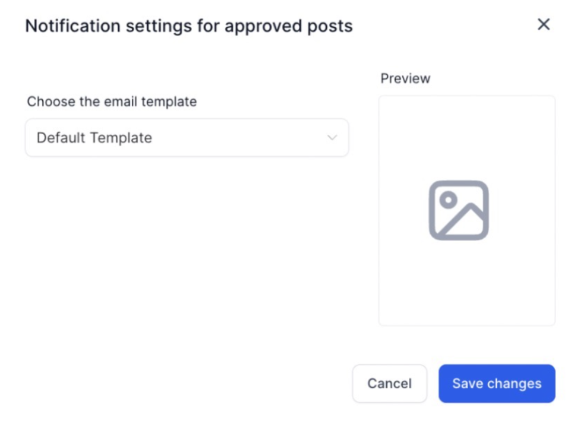
Task: Dismiss dialog using the X icon
Action: tap(543, 24)
